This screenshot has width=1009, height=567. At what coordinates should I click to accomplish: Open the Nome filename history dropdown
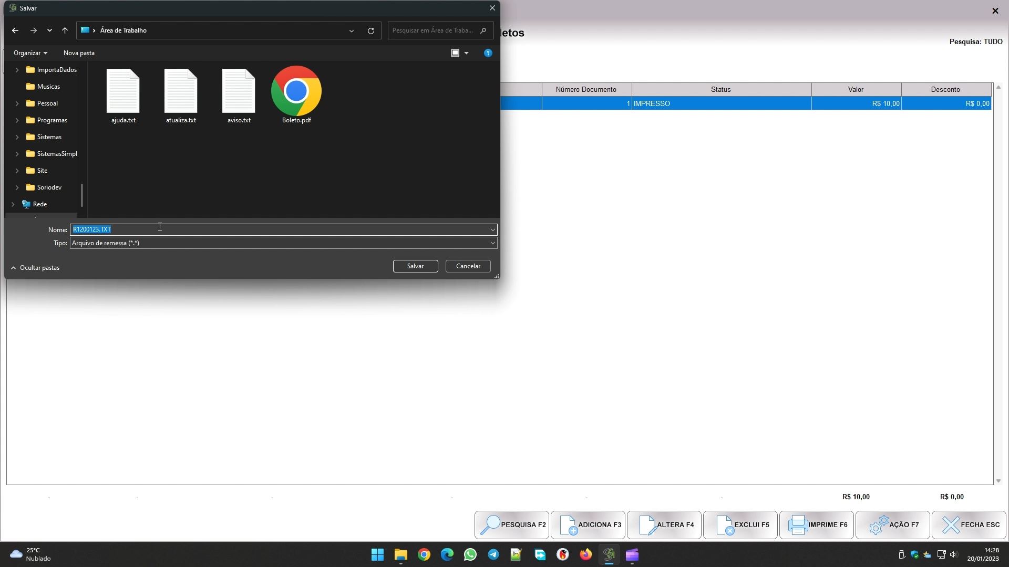[x=492, y=229]
